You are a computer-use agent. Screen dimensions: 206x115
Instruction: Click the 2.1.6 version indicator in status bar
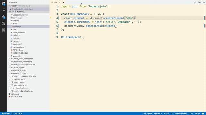pos(191,114)
